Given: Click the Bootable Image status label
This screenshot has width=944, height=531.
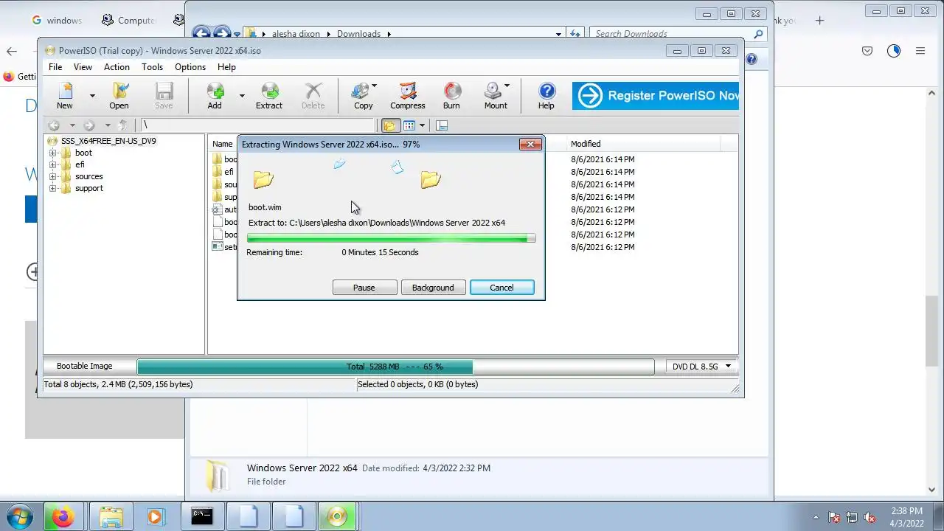Looking at the screenshot, I should pyautogui.click(x=85, y=367).
